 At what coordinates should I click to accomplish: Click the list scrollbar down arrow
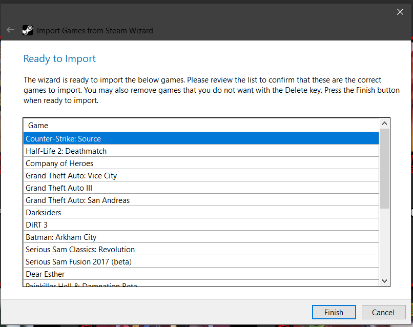pos(384,281)
